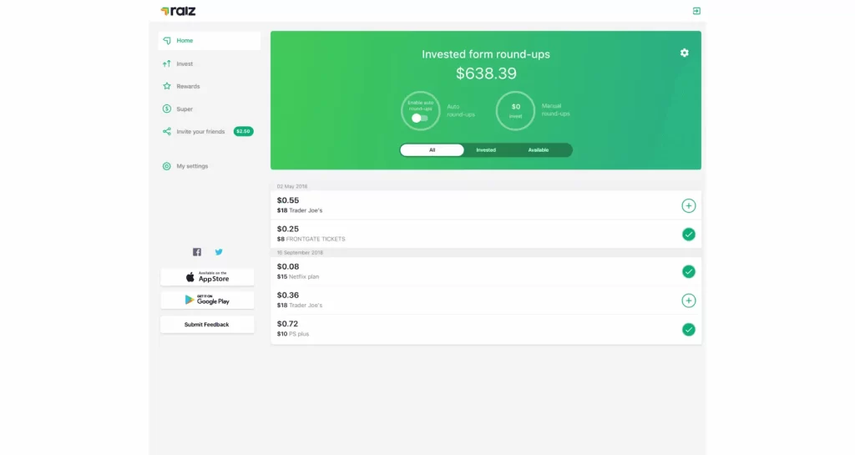Click the Super dollar icon
The height and width of the screenshot is (455, 855).
point(167,109)
